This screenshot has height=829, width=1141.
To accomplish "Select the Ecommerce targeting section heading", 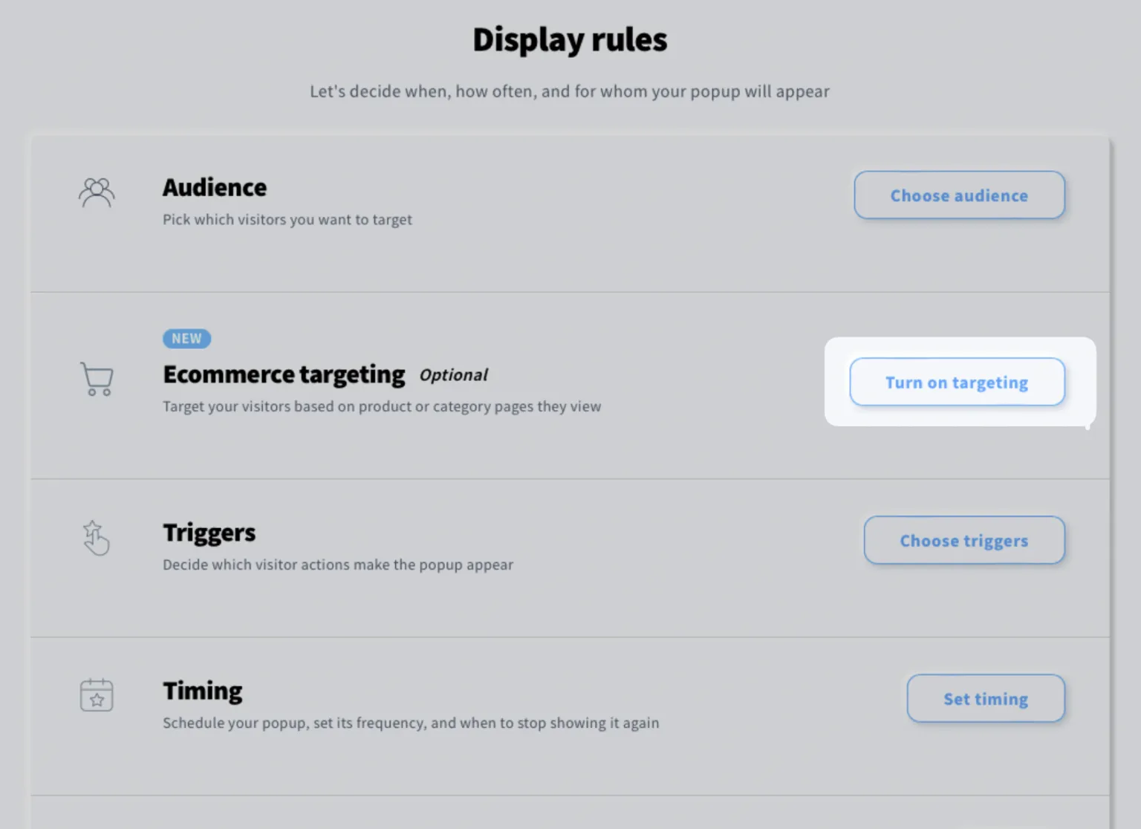I will [284, 374].
